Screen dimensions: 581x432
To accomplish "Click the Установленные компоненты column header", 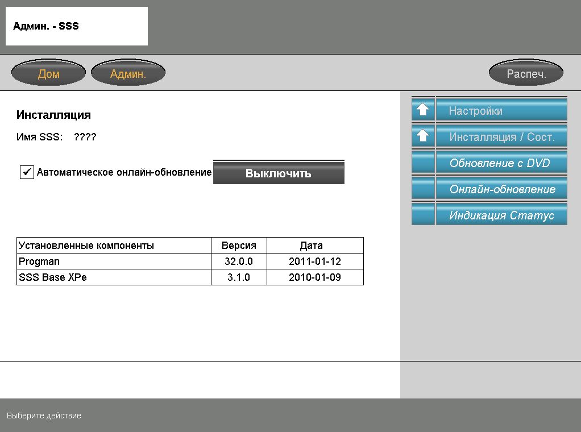I will point(114,245).
